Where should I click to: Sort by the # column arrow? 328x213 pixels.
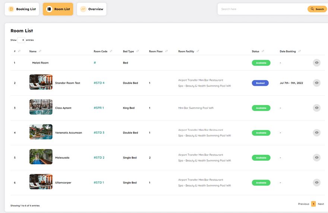pyautogui.click(x=19, y=51)
